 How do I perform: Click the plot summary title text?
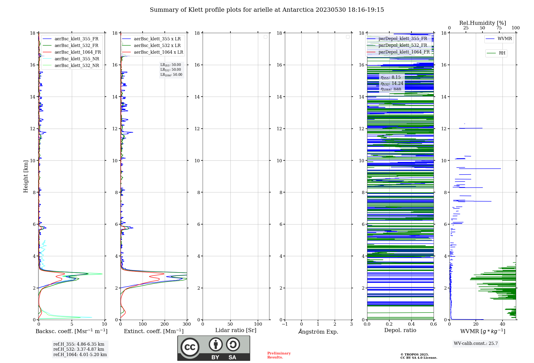[267, 10]
